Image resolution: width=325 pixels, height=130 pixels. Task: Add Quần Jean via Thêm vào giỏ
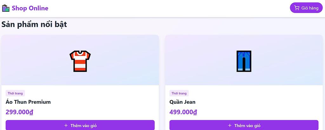click(244, 125)
